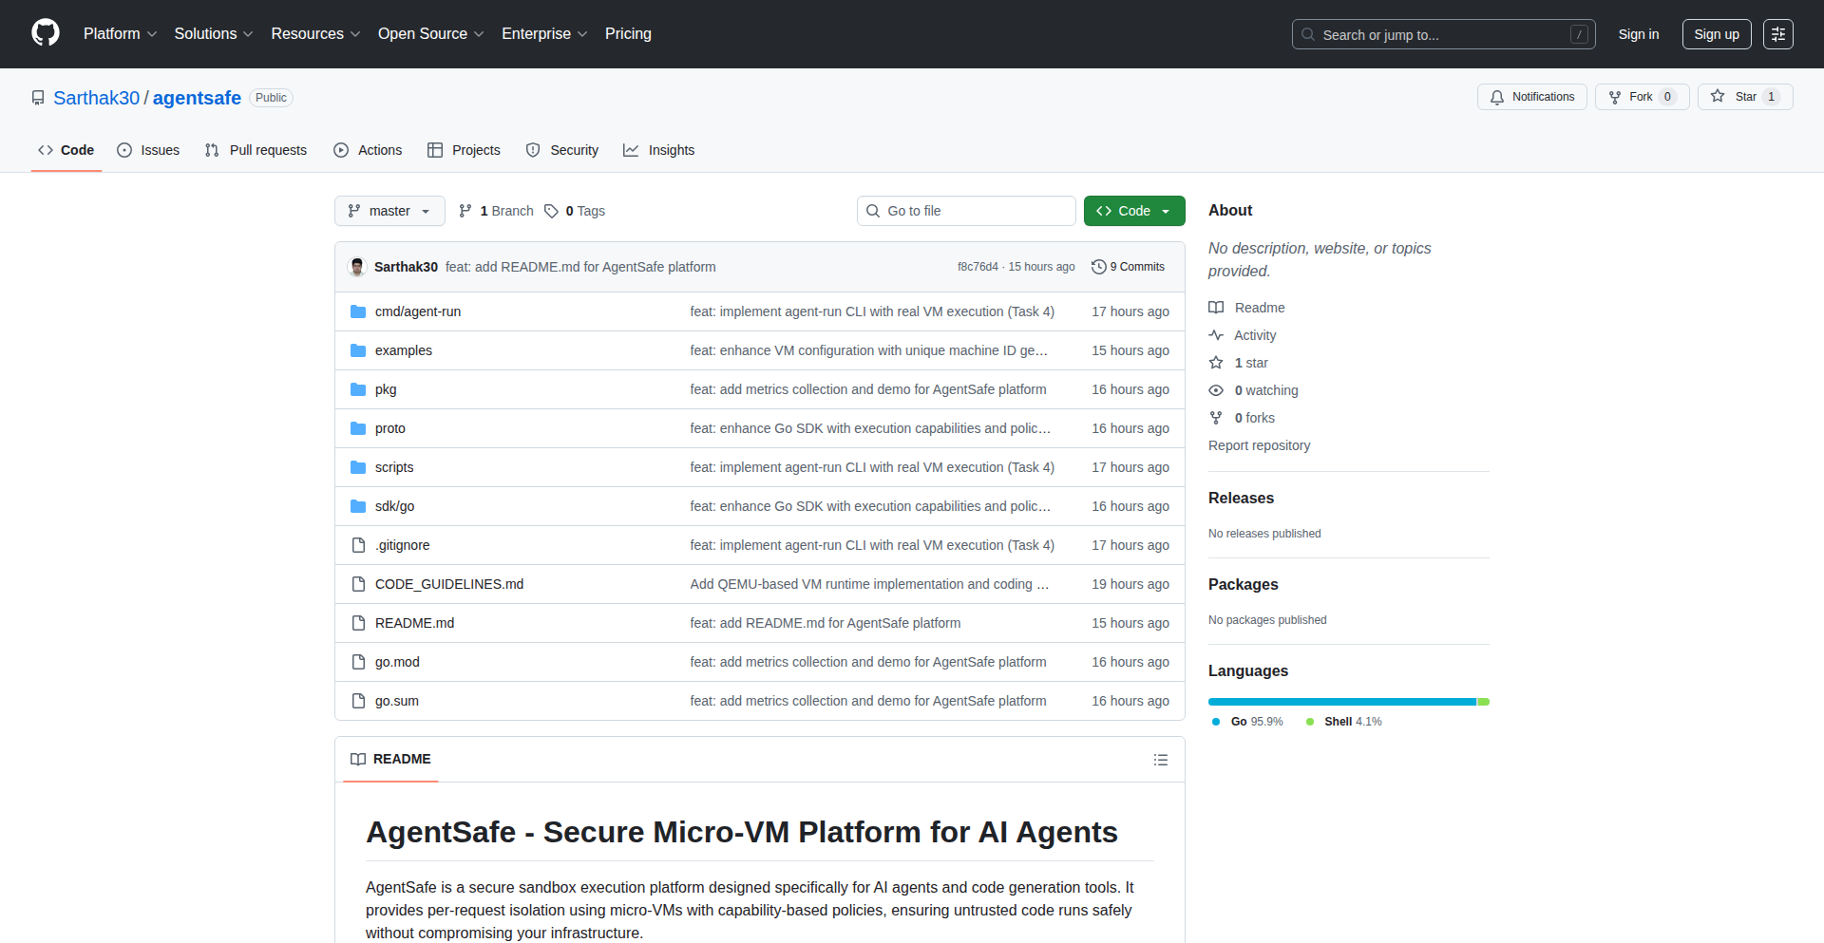Open the Packages heading link
1824x943 pixels.
click(x=1243, y=584)
